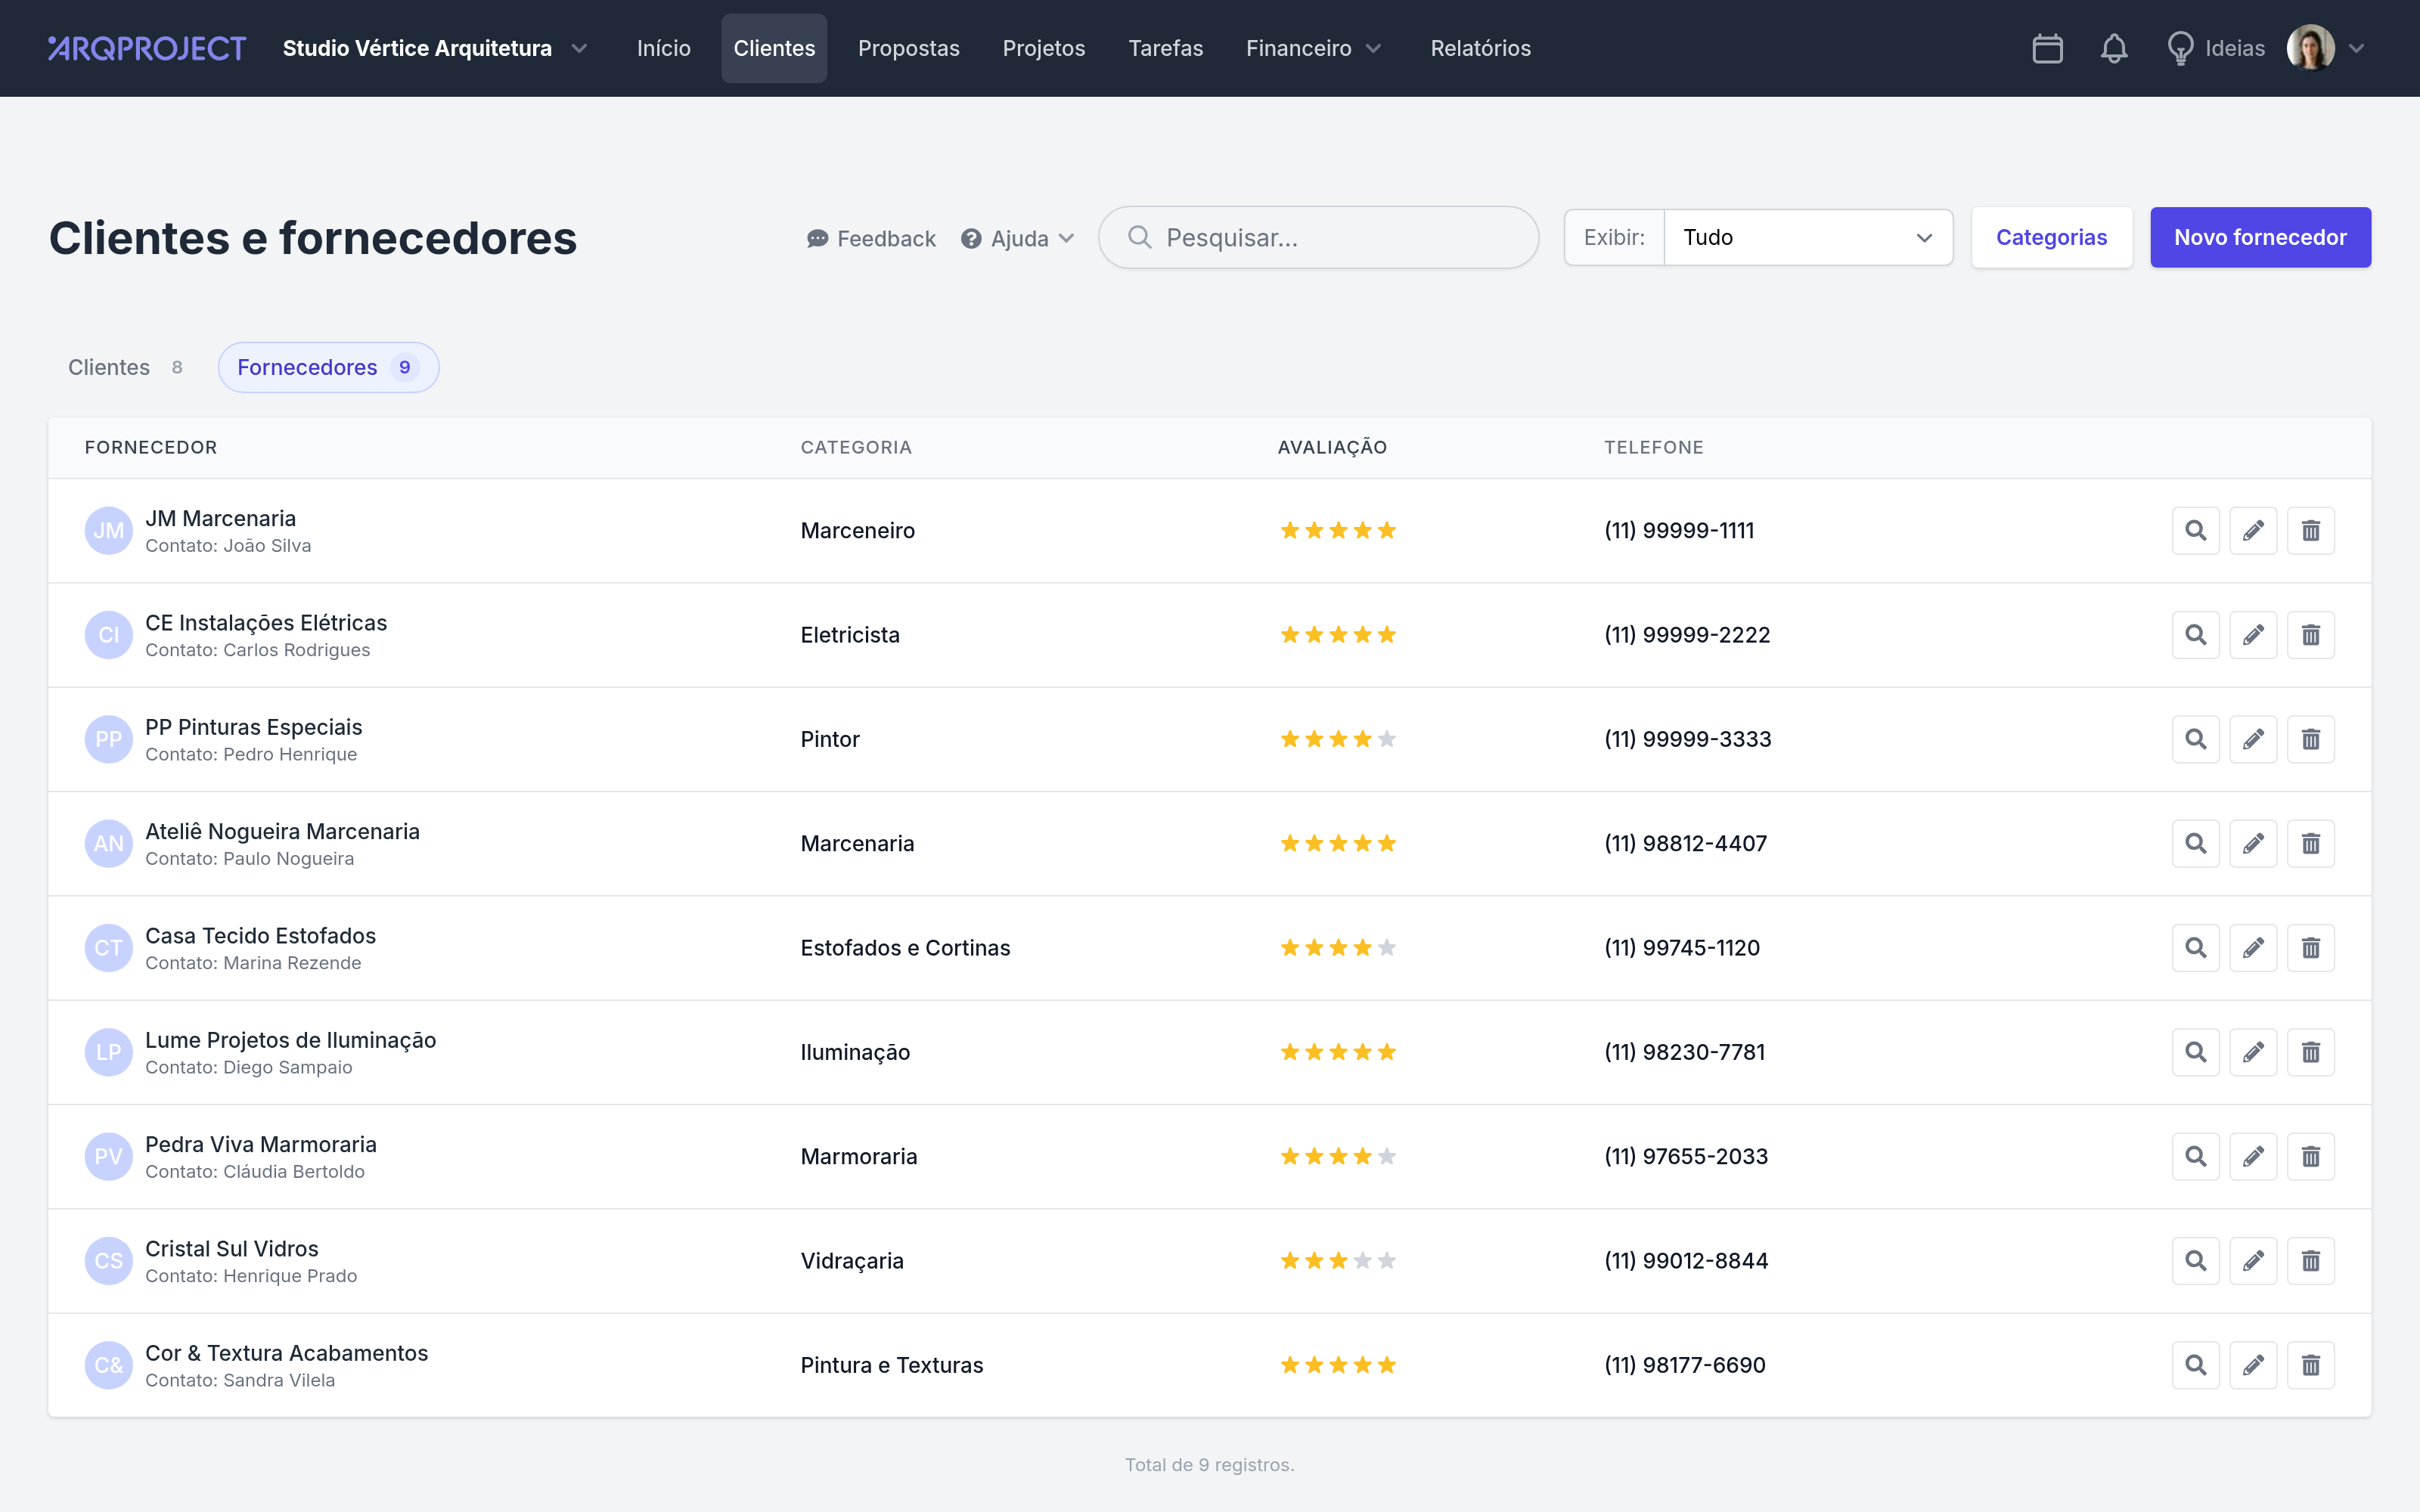This screenshot has width=2420, height=1512.
Task: Click the Feedback link
Action: click(x=871, y=238)
